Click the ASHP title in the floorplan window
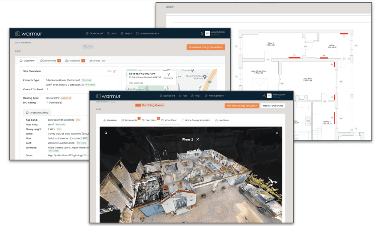 pos(170,7)
